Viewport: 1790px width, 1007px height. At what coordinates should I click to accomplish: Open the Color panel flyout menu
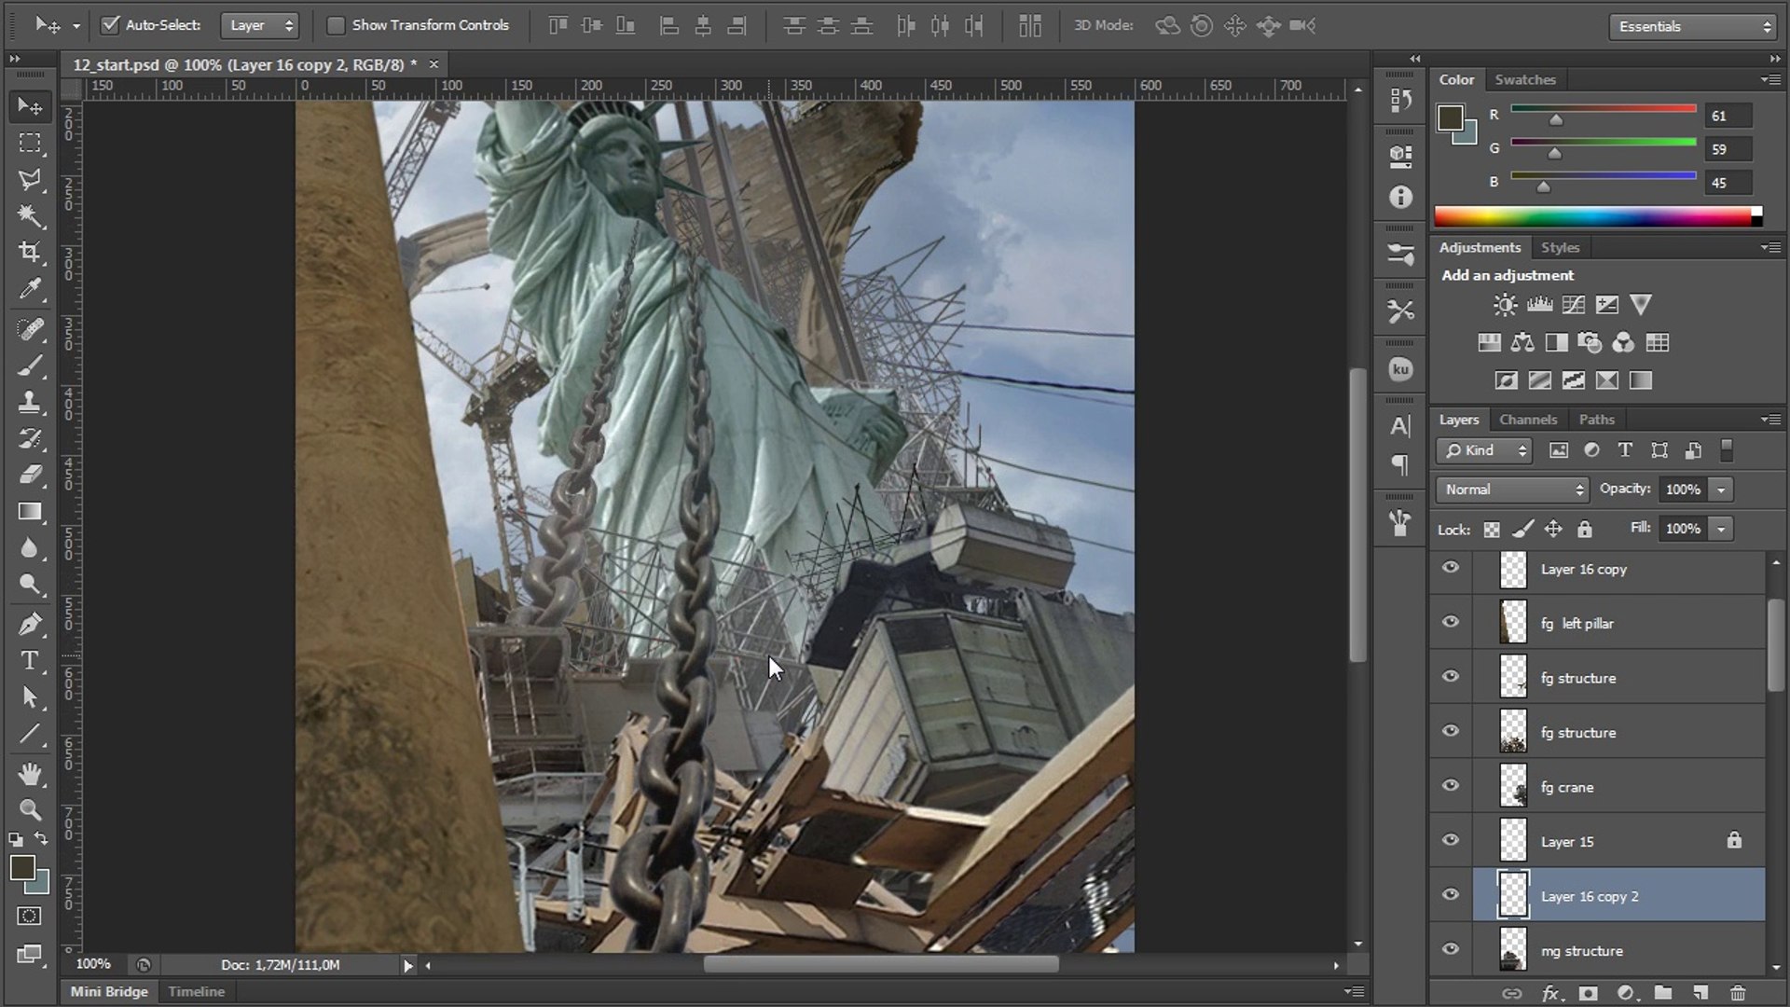click(1770, 80)
